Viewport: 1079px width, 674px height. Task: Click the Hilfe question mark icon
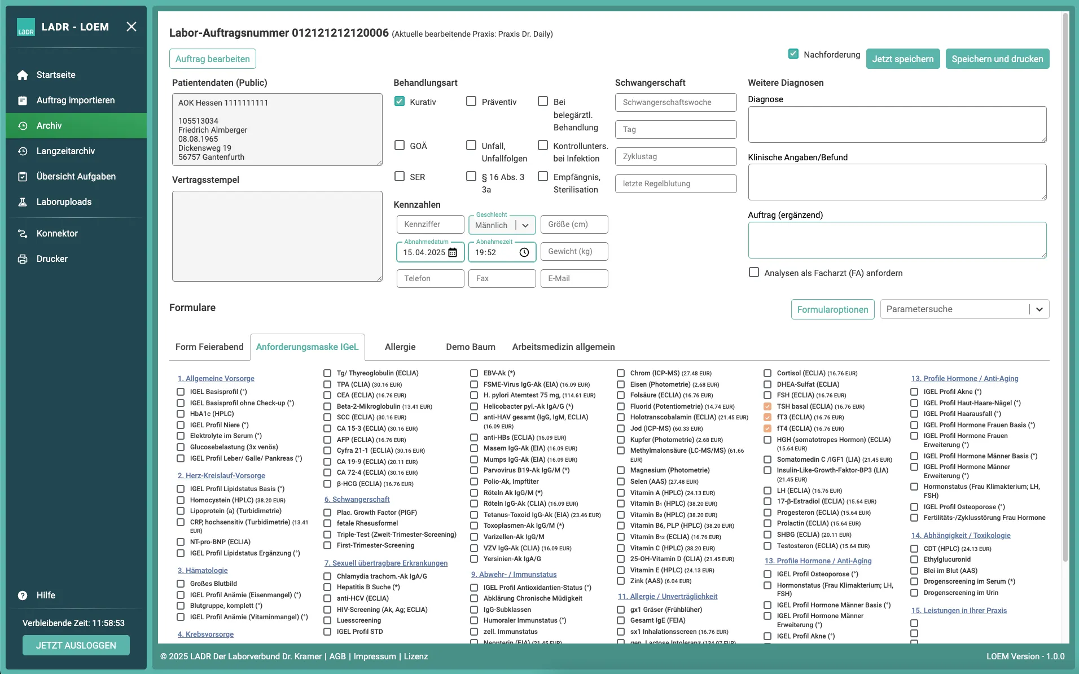pos(23,596)
